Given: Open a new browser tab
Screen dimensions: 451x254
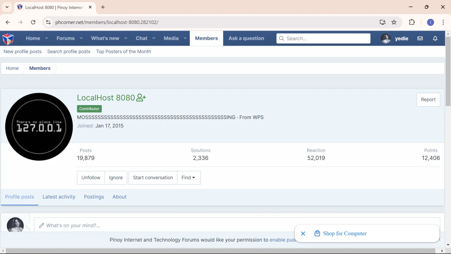Looking at the screenshot, I should pyautogui.click(x=103, y=7).
